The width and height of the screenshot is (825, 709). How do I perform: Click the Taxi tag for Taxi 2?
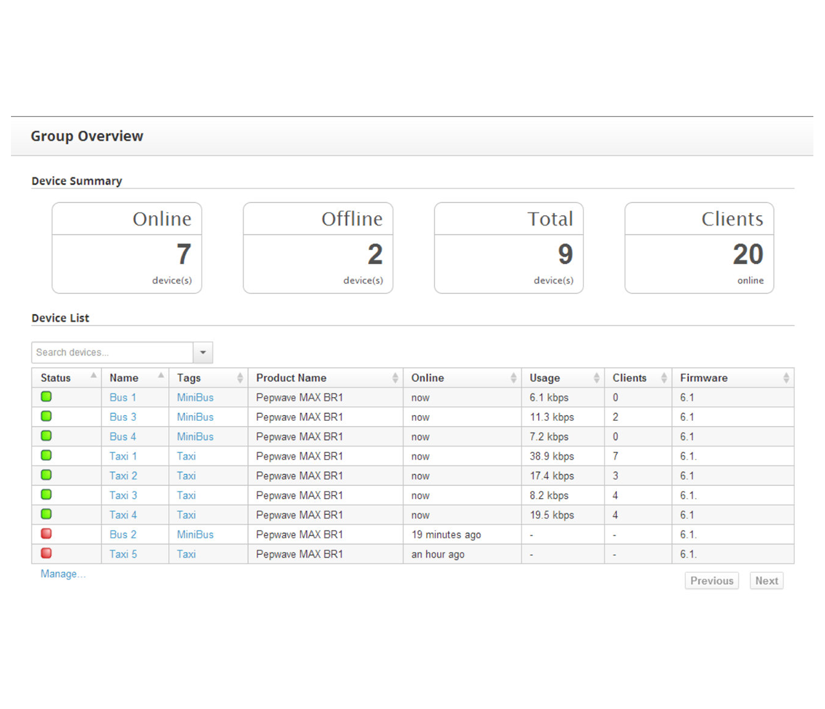coord(186,476)
